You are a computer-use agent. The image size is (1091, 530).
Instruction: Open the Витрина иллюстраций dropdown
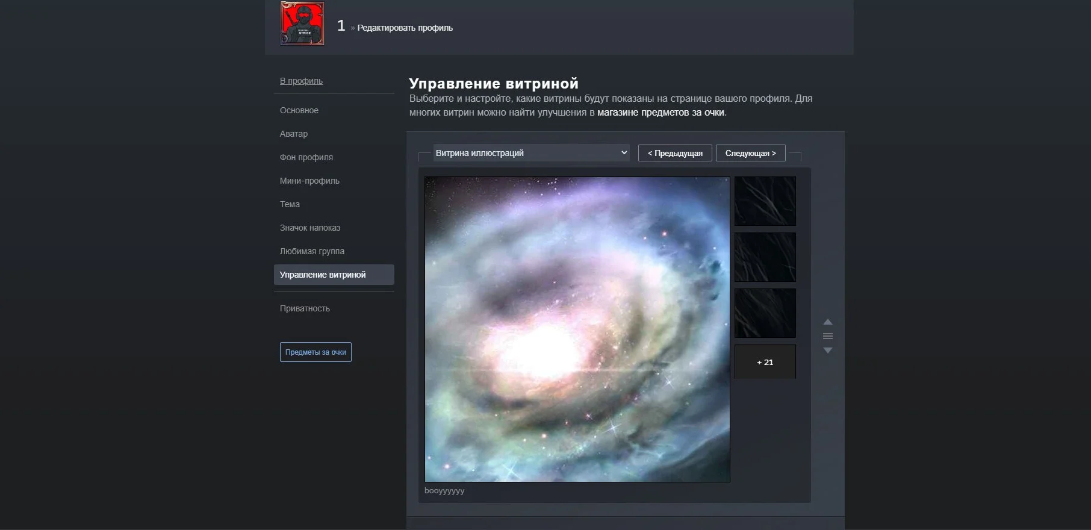pyautogui.click(x=531, y=153)
